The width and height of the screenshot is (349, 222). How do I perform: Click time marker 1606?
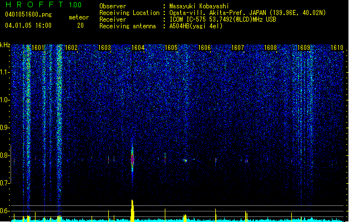204,48
